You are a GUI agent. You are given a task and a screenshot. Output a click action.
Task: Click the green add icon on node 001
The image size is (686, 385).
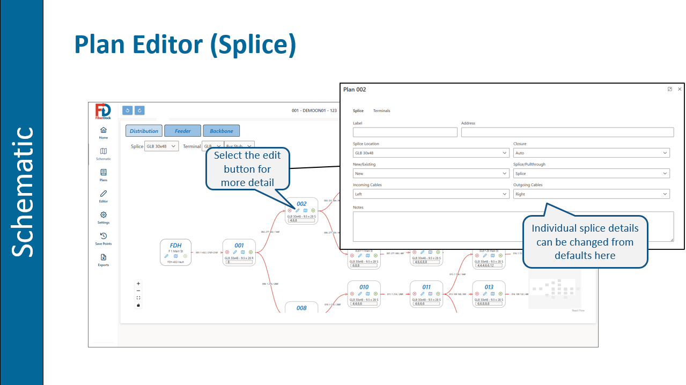point(250,252)
